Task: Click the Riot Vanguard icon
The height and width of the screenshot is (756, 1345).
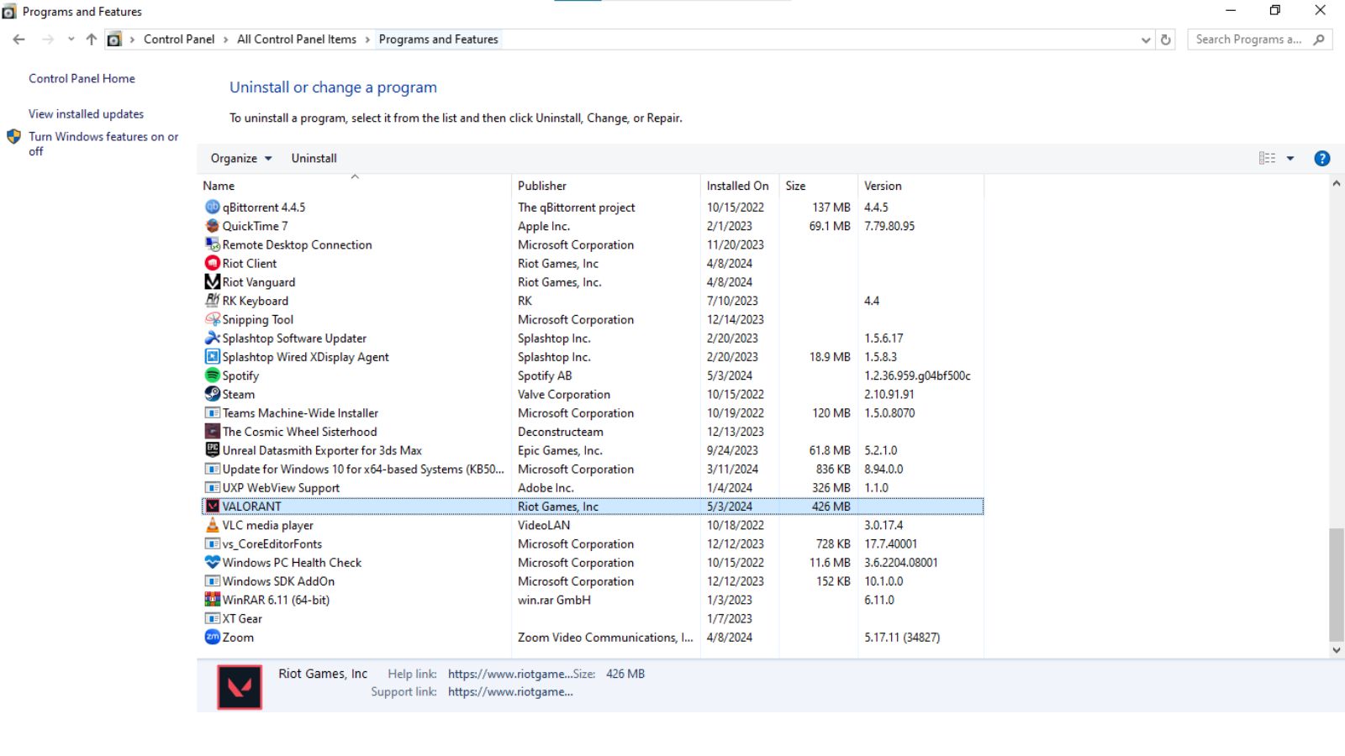Action: coord(212,282)
